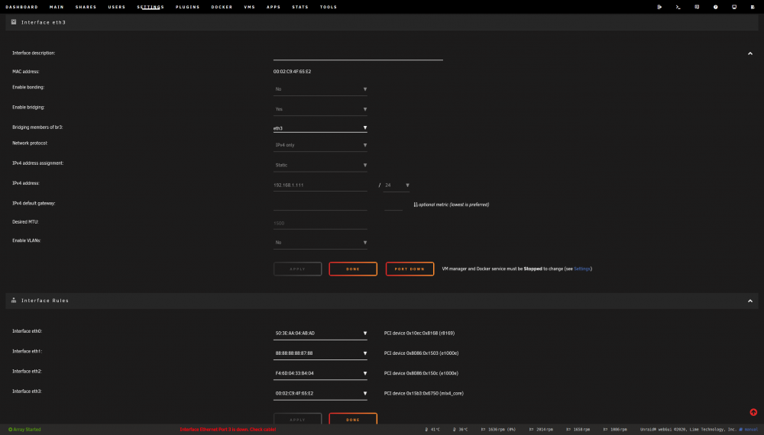Go to the Dashboard menu
764x435 pixels.
coord(21,7)
